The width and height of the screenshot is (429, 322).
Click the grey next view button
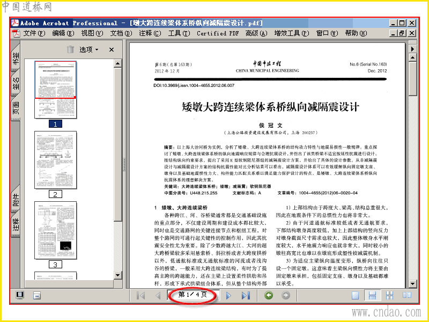pos(286,295)
